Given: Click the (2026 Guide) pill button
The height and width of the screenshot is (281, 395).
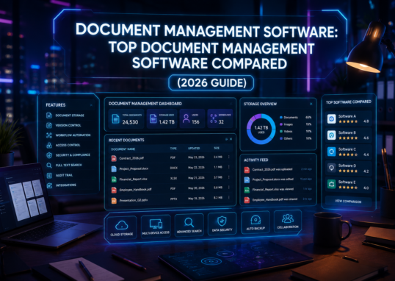Looking at the screenshot, I should pyautogui.click(x=211, y=83).
